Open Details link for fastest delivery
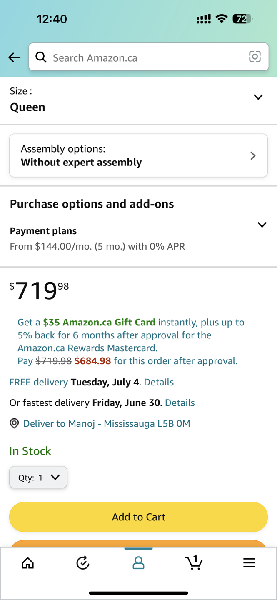 click(180, 402)
